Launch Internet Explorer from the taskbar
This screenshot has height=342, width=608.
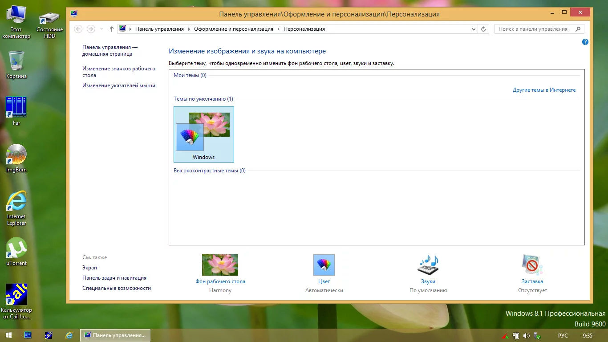pos(69,335)
